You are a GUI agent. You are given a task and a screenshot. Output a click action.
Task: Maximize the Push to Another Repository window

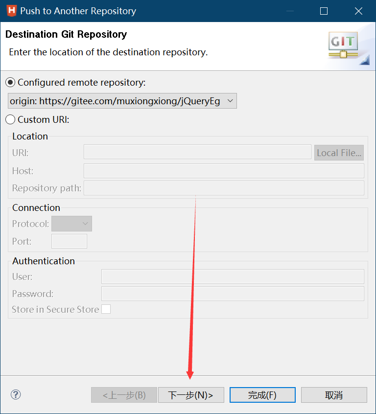pyautogui.click(x=324, y=11)
